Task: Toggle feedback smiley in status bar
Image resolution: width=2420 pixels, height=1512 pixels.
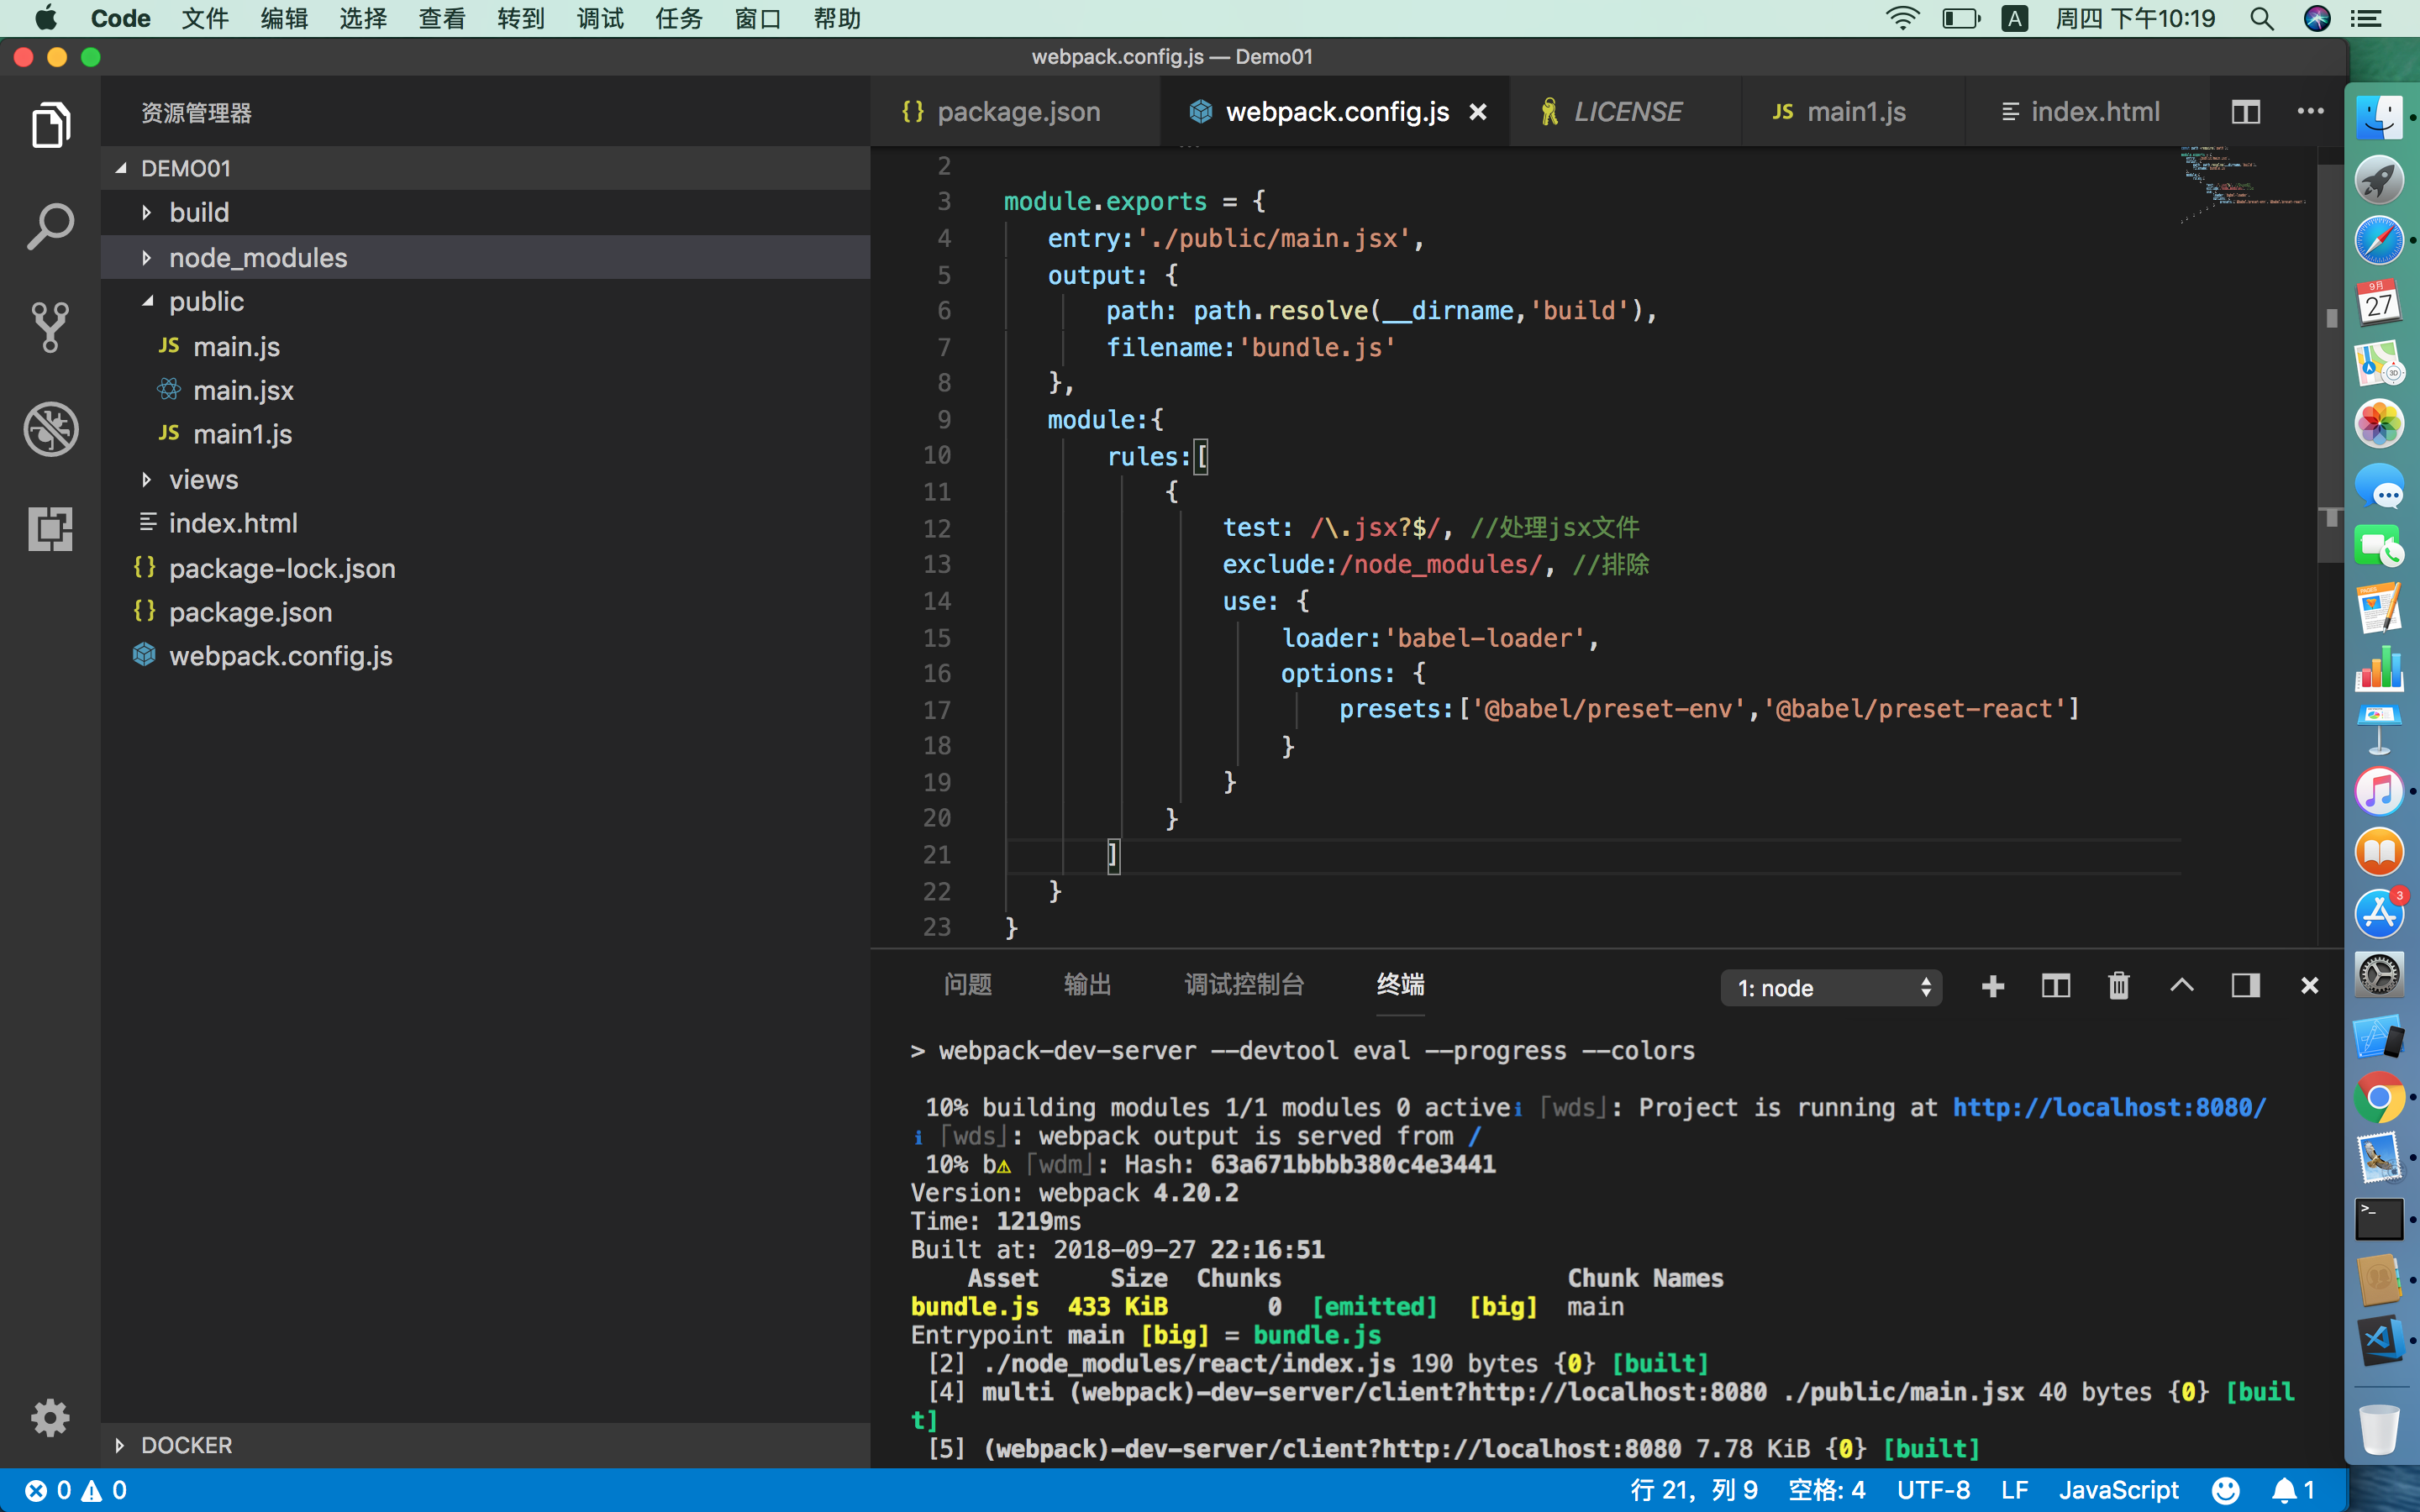Action: click(x=2225, y=1490)
